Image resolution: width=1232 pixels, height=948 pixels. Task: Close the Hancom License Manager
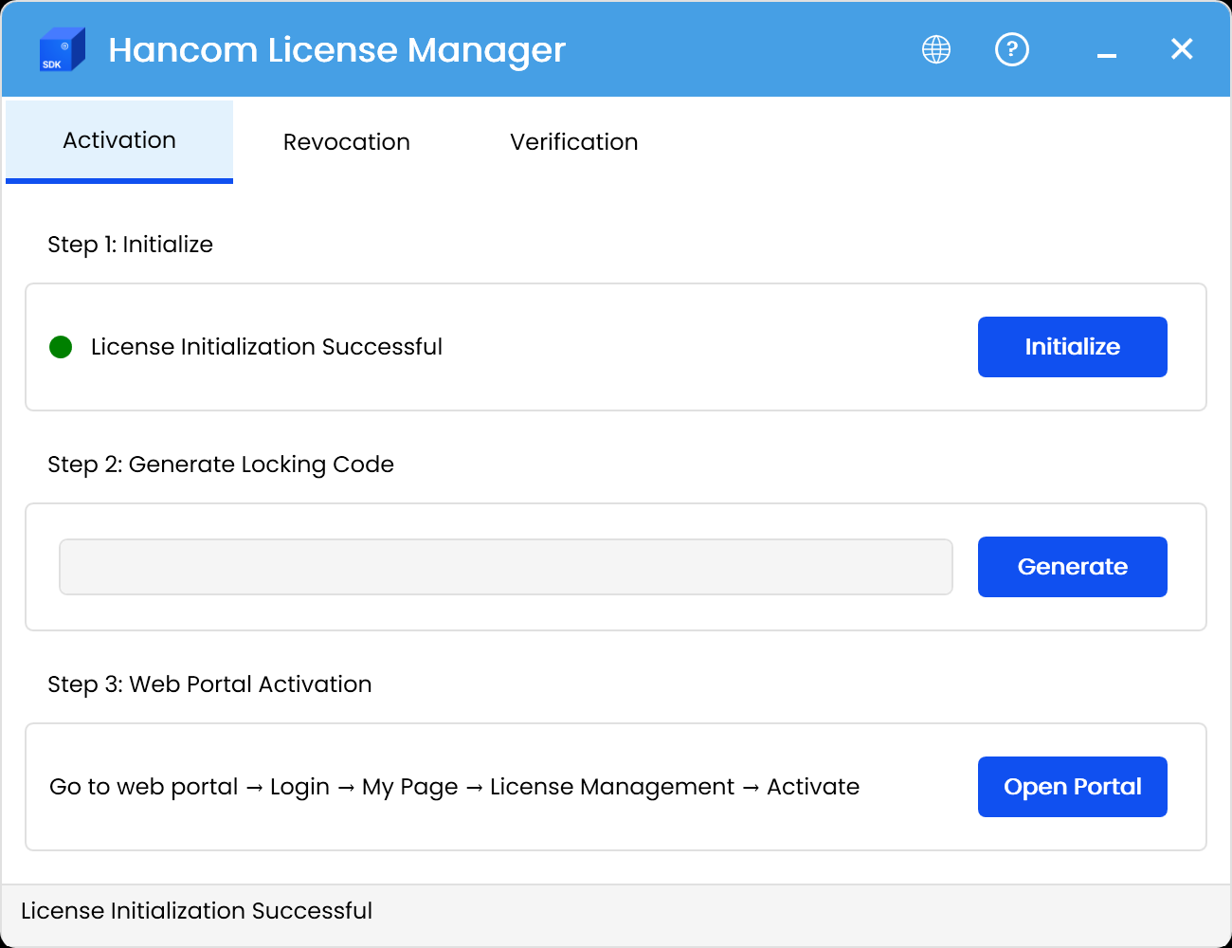pos(1182,49)
